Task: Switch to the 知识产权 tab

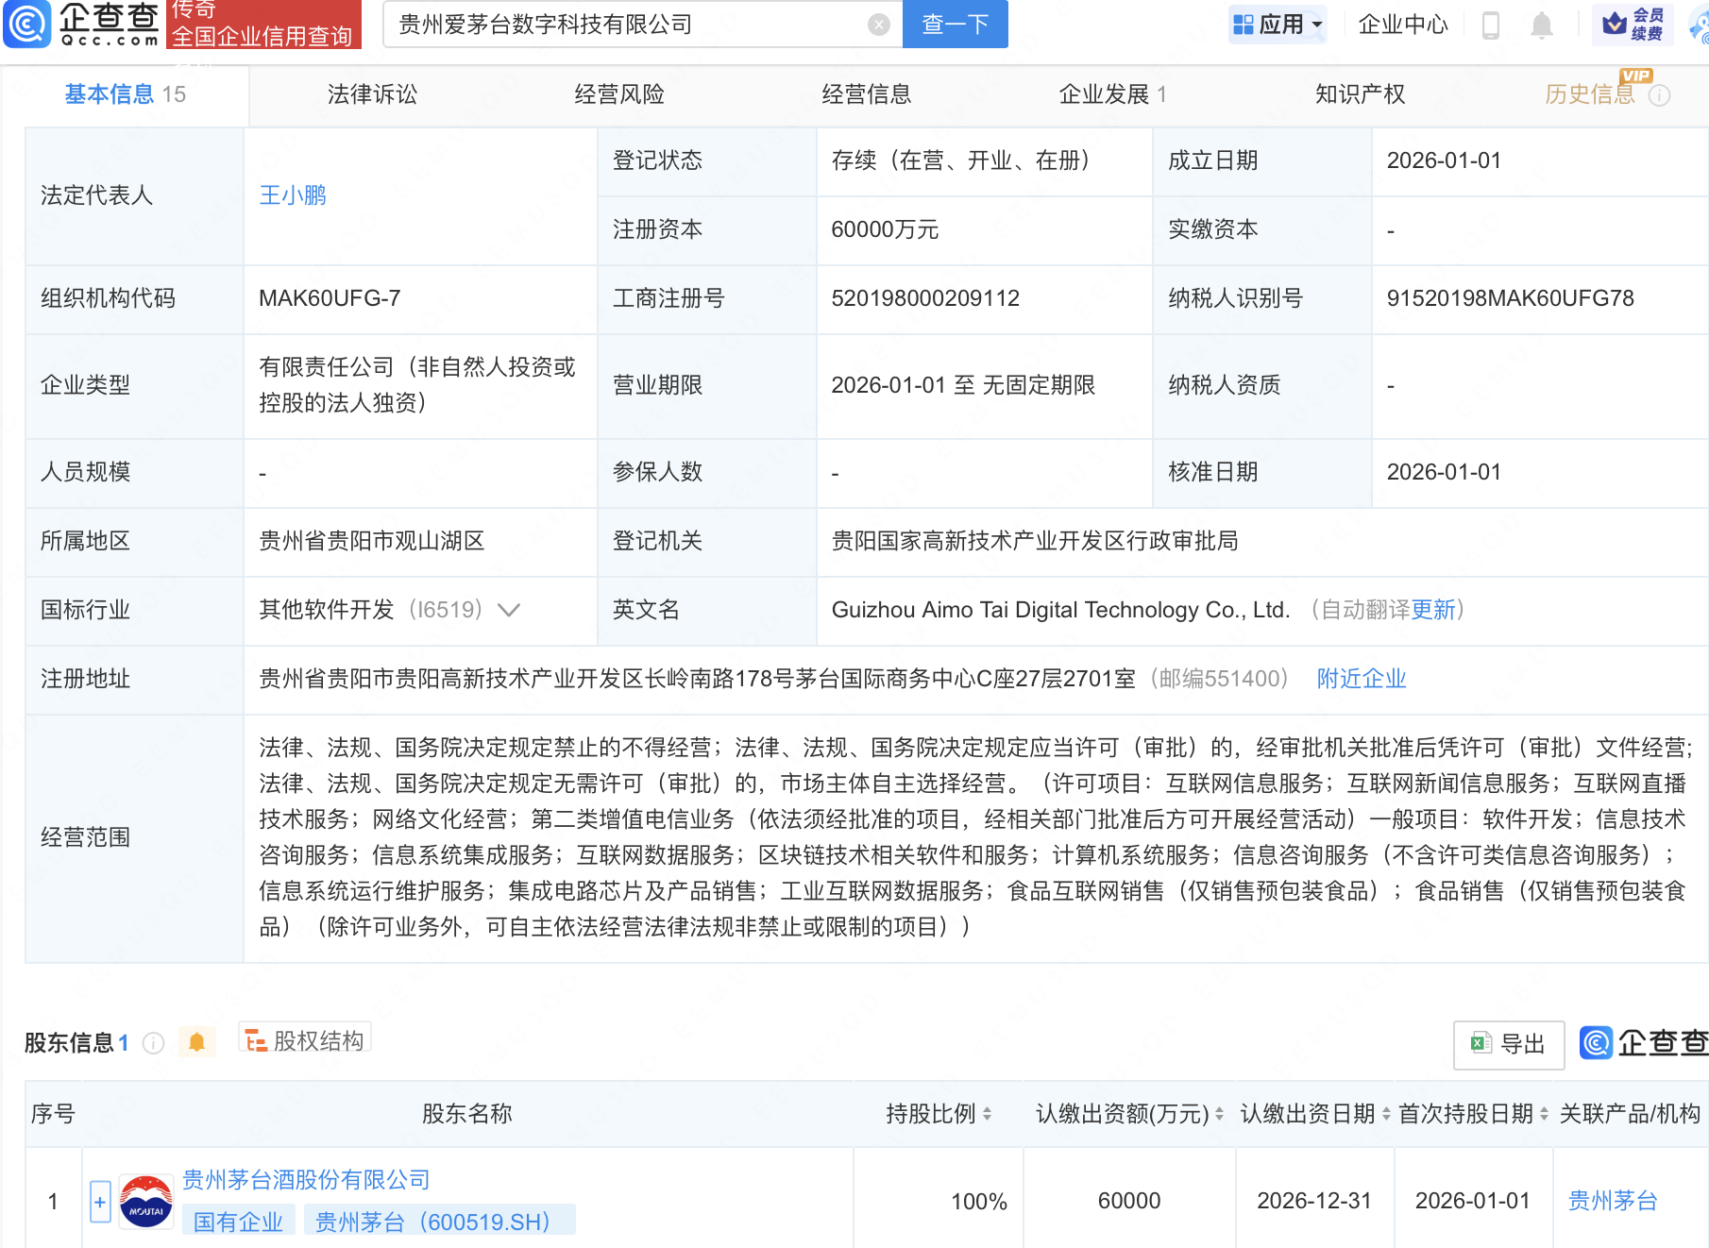Action: click(x=1360, y=94)
